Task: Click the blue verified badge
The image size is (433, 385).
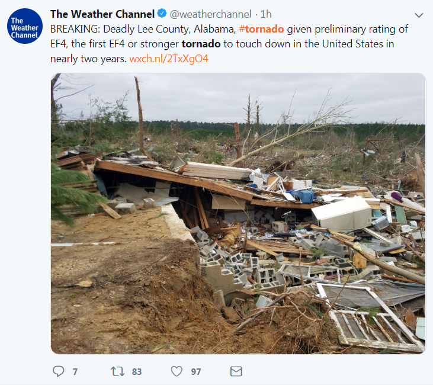Action: point(160,14)
